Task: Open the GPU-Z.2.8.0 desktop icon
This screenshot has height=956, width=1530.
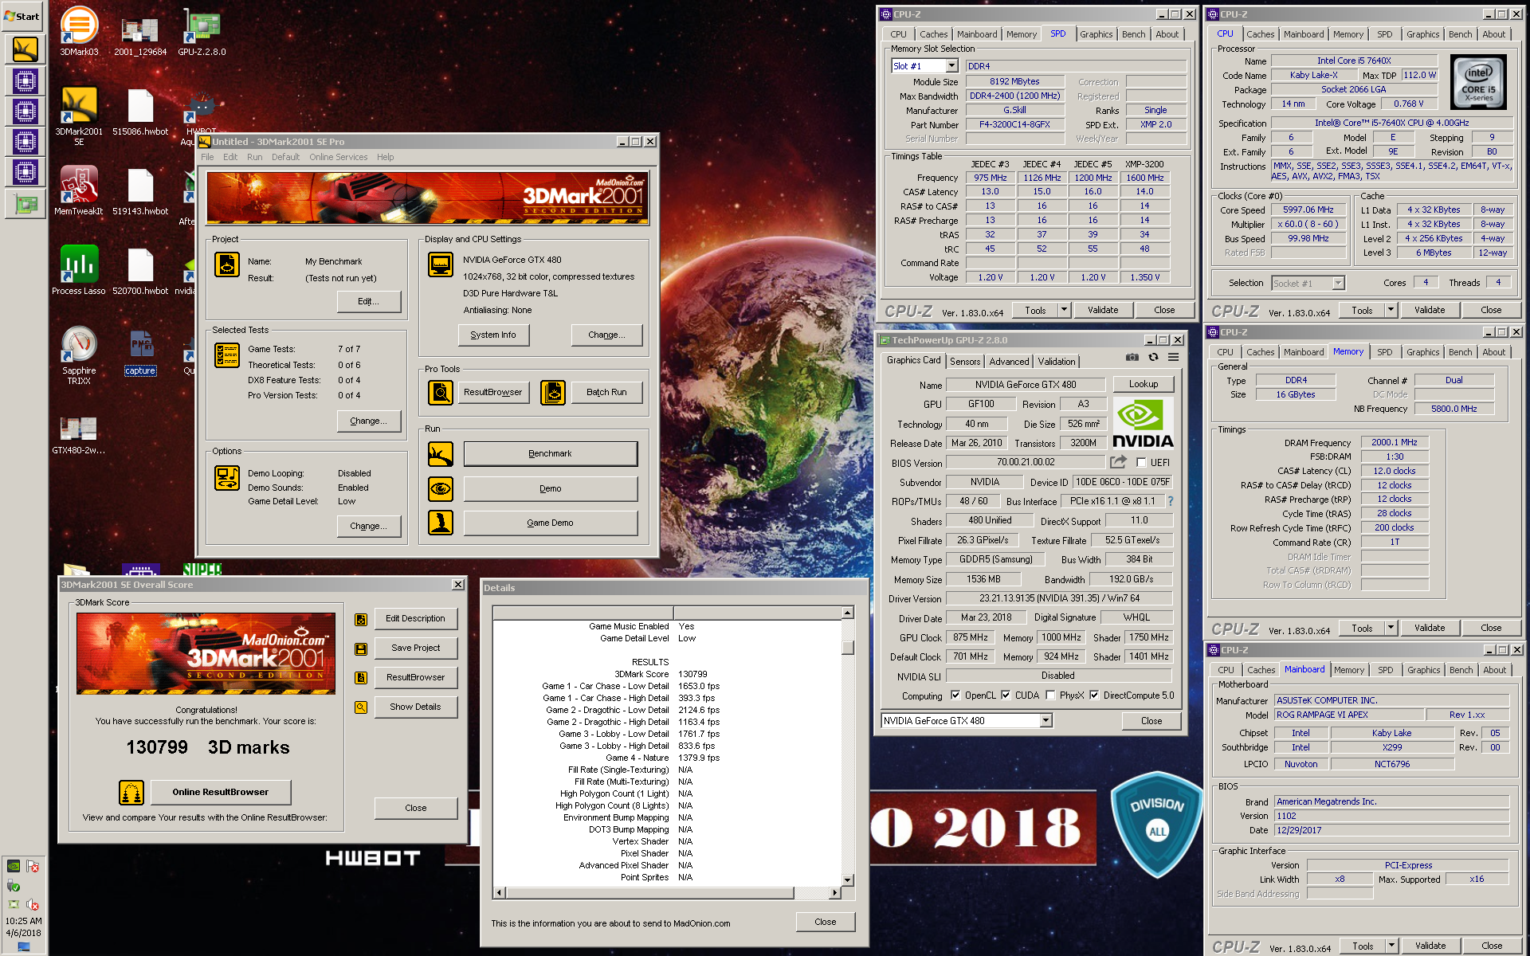Action: coord(202,30)
